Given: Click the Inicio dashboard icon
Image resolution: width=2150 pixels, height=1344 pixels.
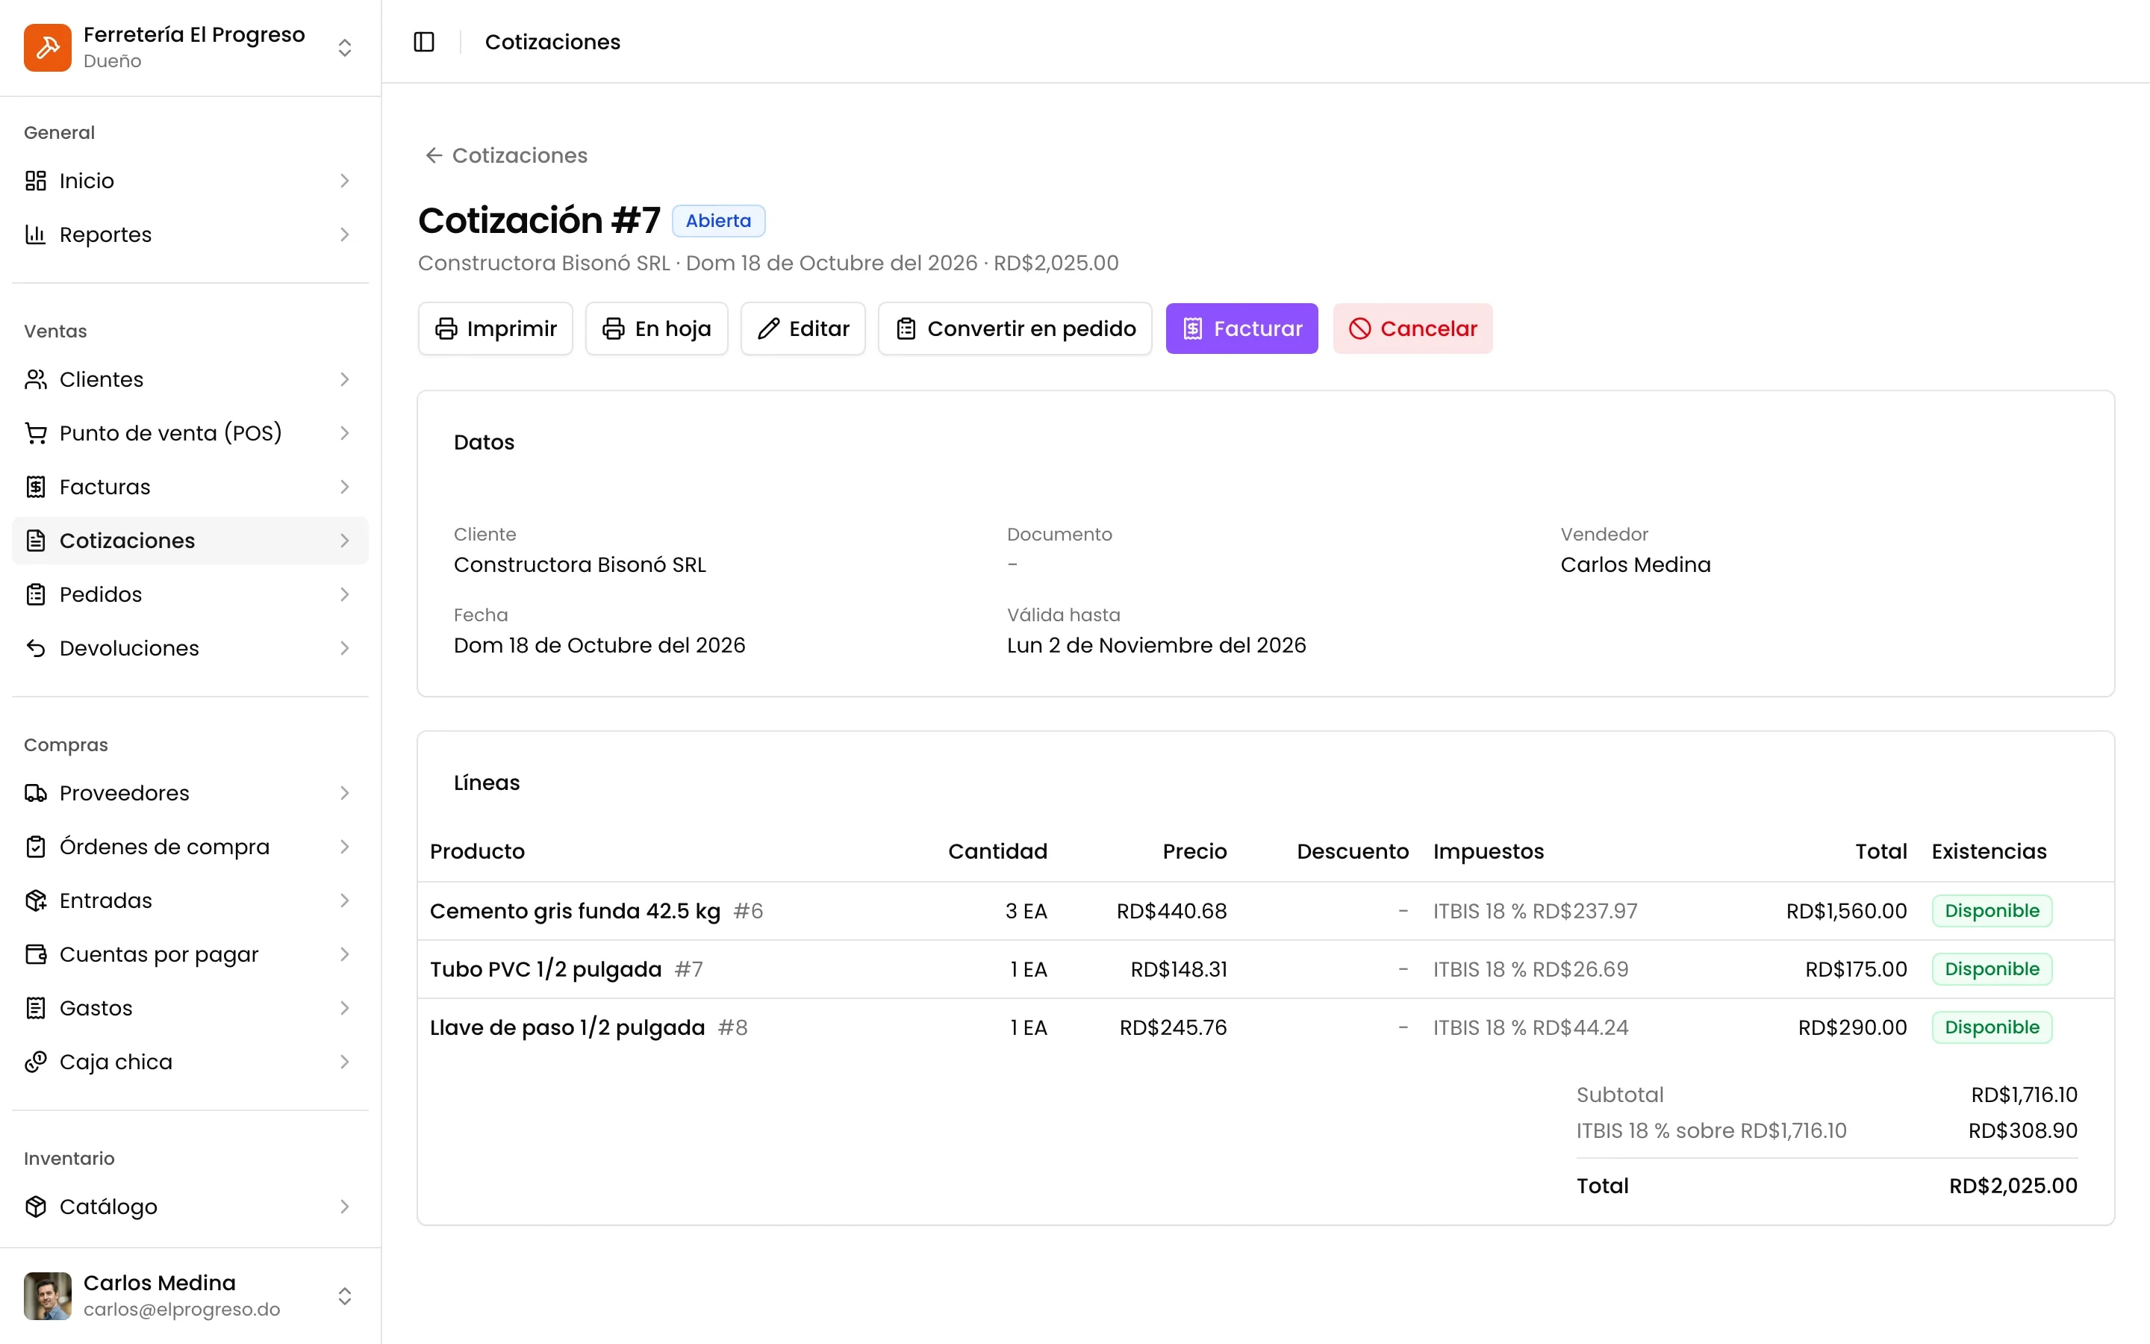Looking at the screenshot, I should pyautogui.click(x=36, y=181).
